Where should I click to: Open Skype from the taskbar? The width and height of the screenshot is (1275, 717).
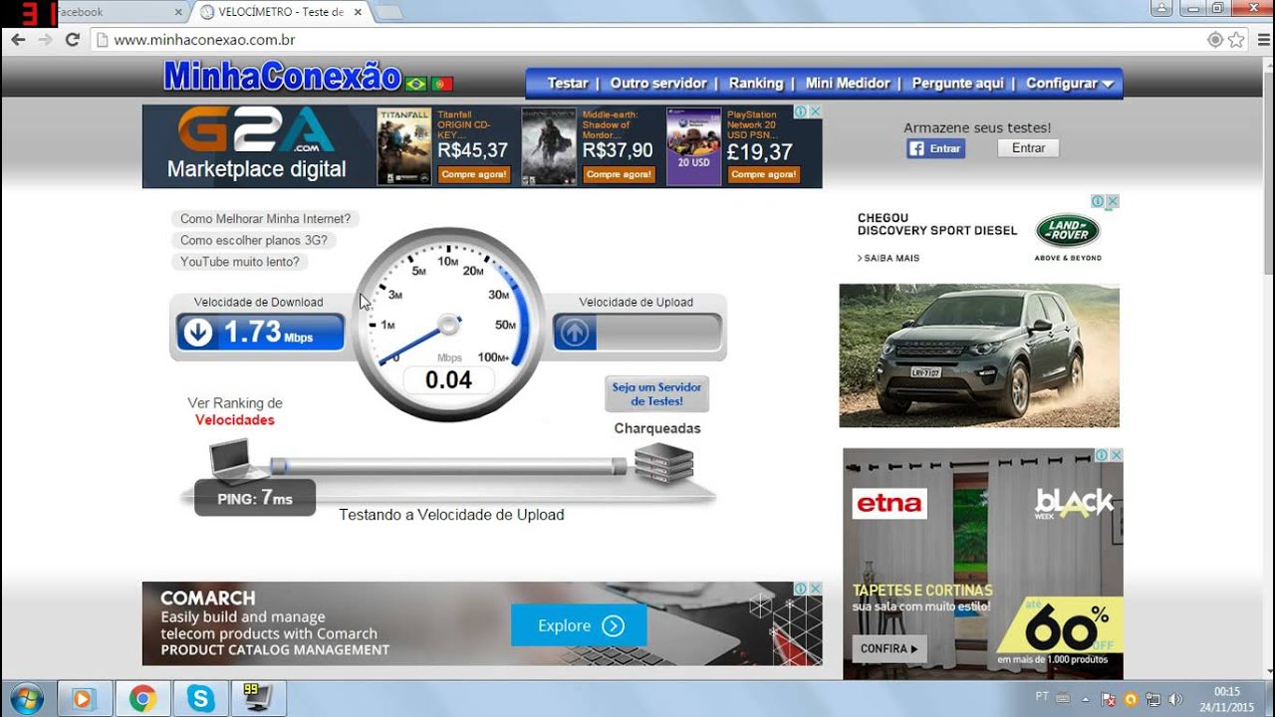click(200, 699)
